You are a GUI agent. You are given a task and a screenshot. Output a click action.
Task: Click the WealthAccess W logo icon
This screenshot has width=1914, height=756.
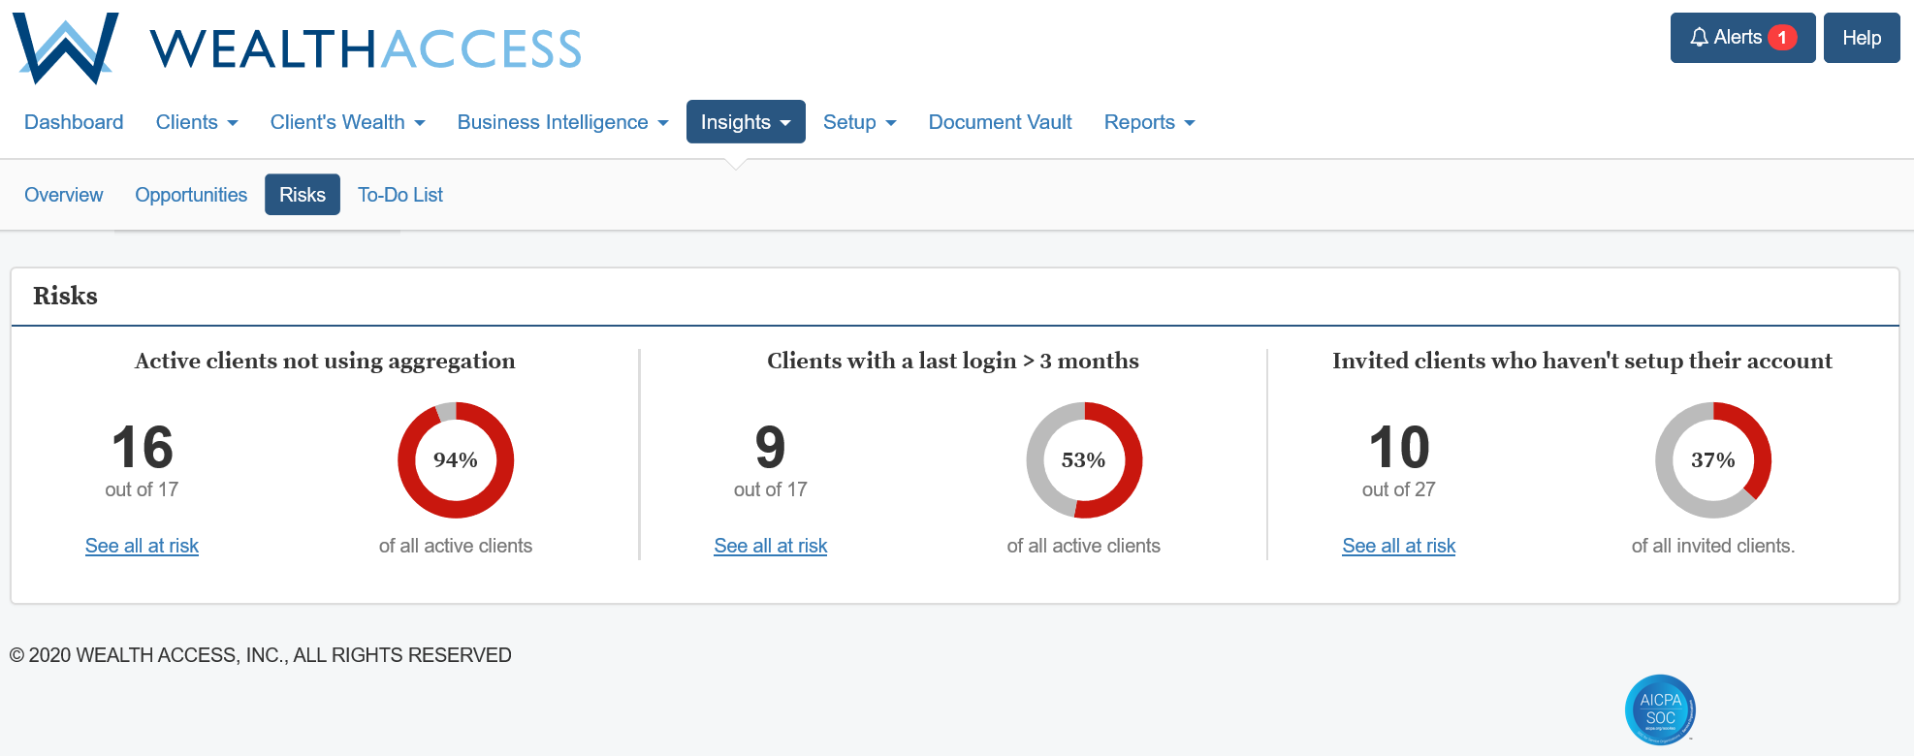(65, 48)
